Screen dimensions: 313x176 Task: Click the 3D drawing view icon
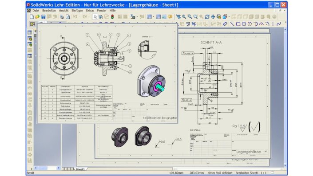pos(219,17)
